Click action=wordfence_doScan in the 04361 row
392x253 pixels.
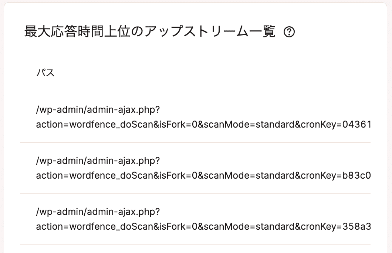95,125
